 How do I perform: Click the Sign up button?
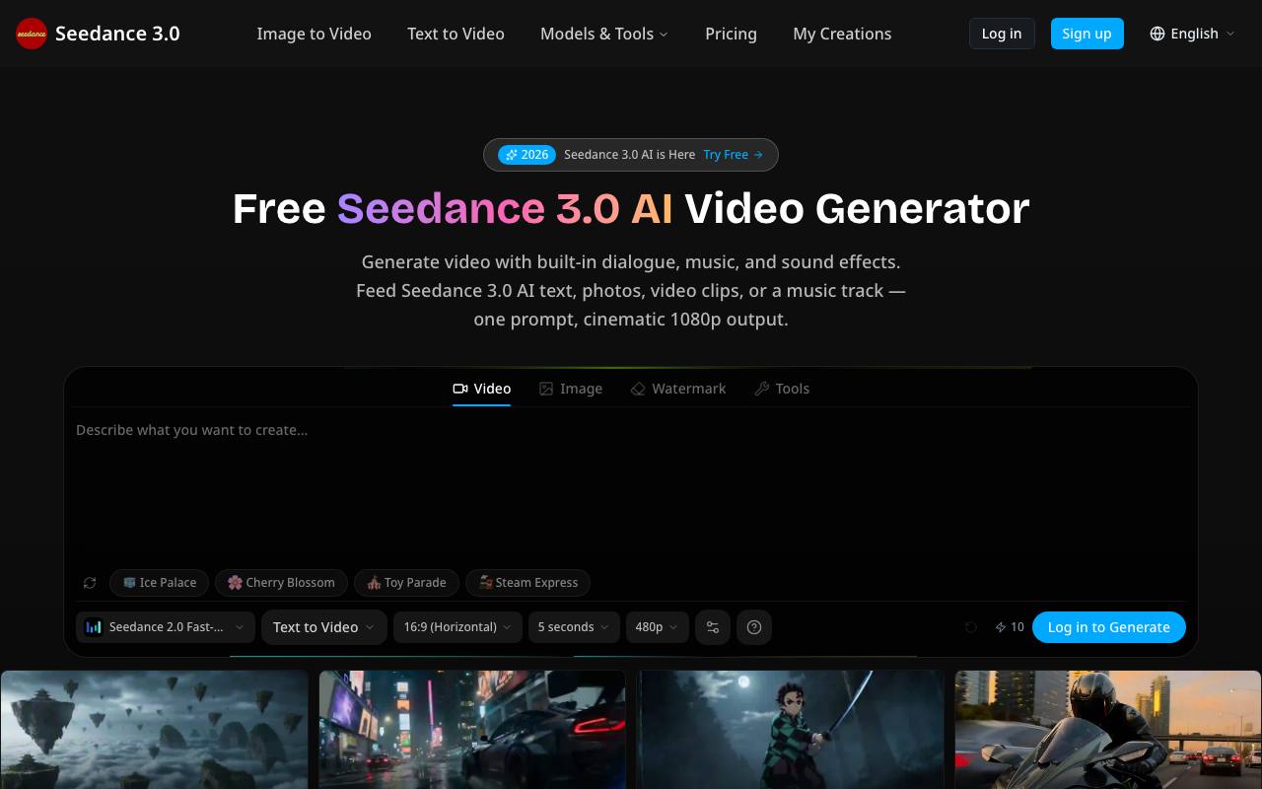click(x=1087, y=34)
